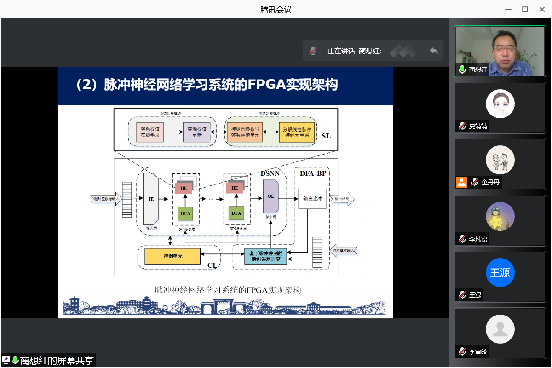Screen dimensions: 552x368
Task: Click the muted mic icon next to 童丹丹
Action: [475, 182]
